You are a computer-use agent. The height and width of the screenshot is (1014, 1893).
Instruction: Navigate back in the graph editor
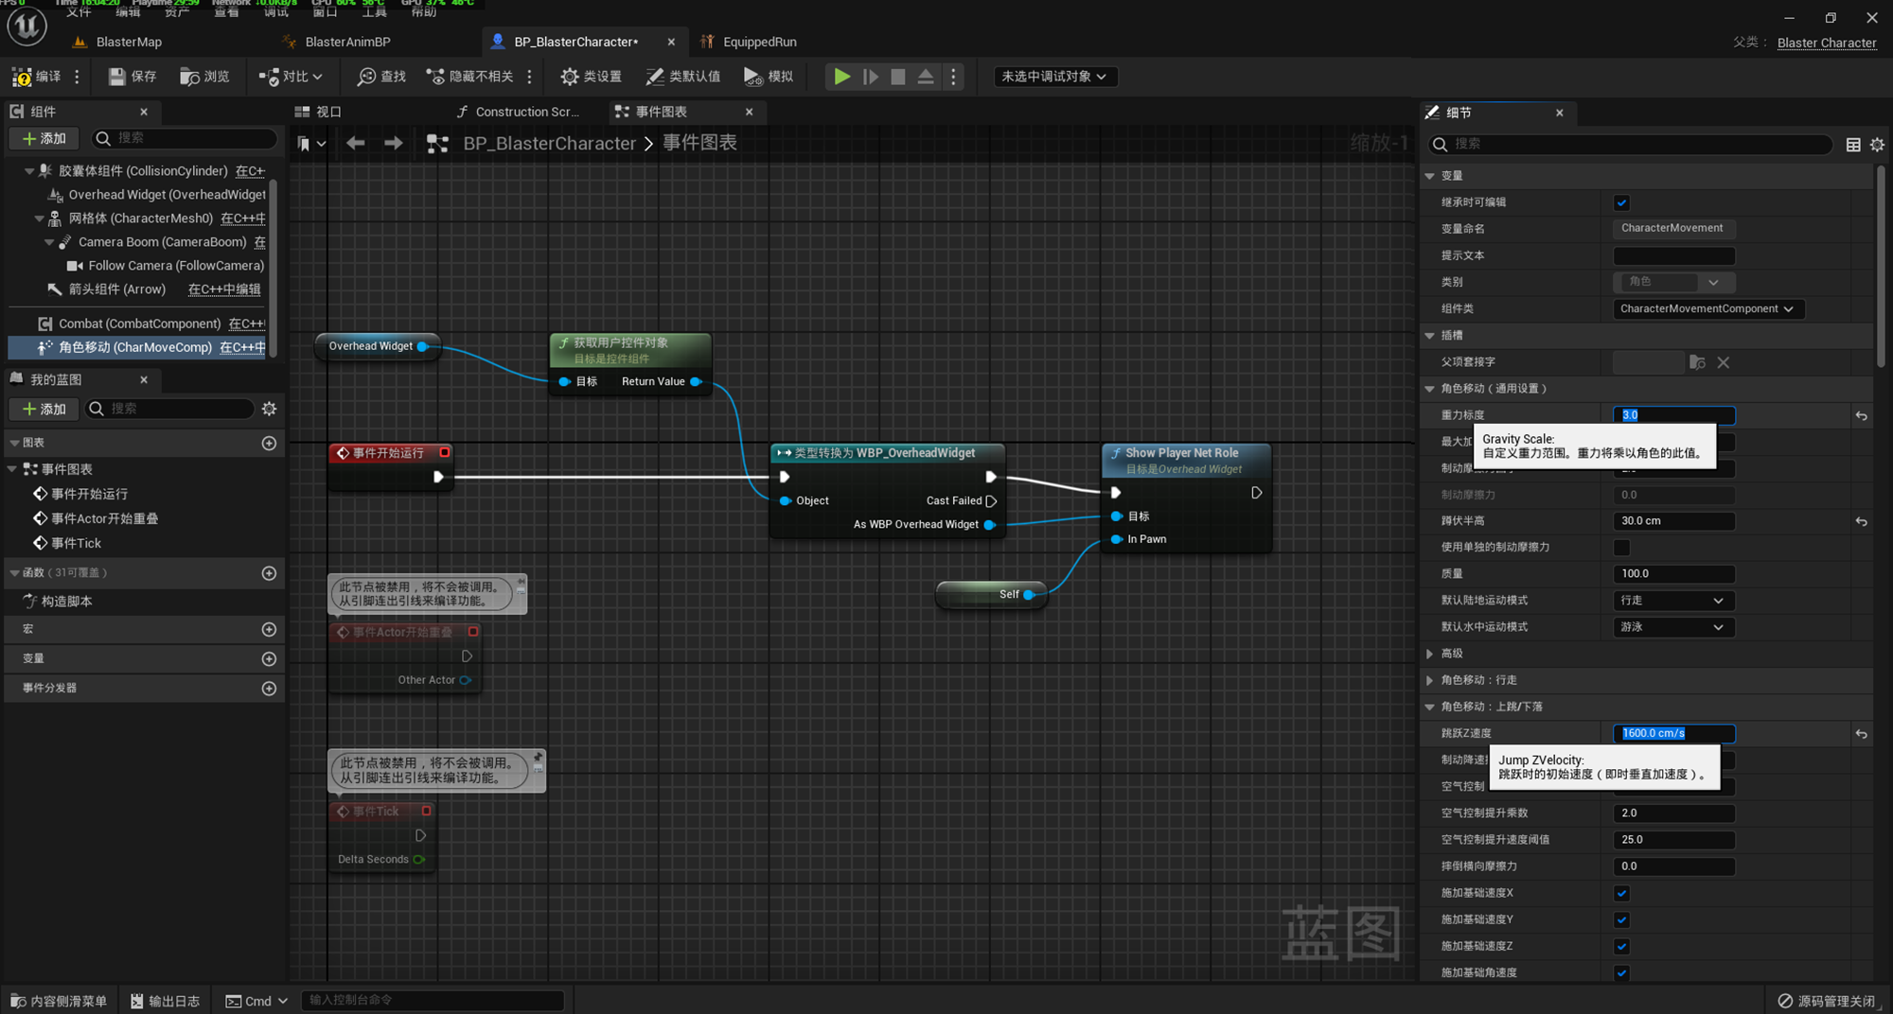click(356, 143)
